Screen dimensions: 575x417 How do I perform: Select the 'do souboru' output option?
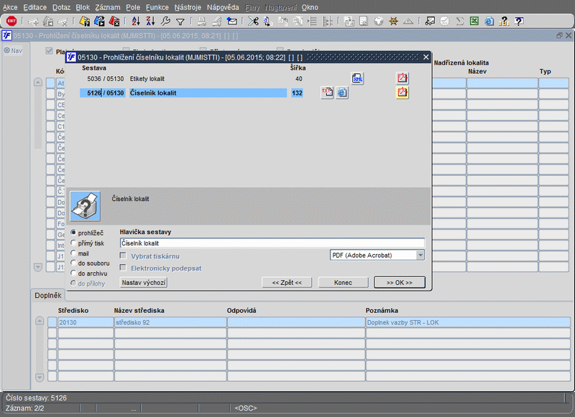(74, 263)
